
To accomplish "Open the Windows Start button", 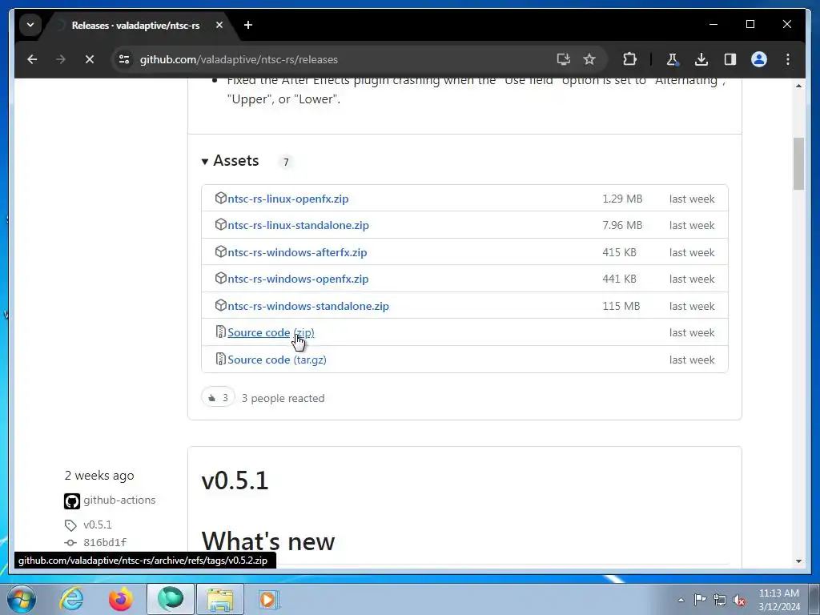I will [21, 599].
